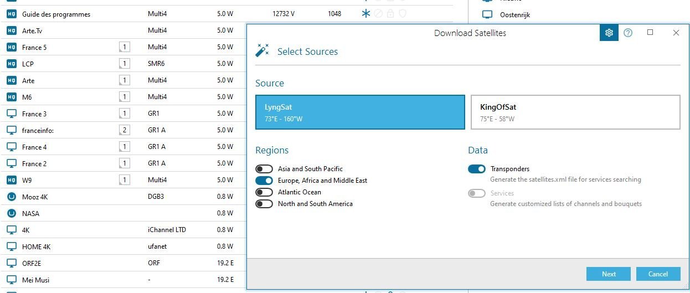Click the asterisk icon in Guide des programmes row
The width and height of the screenshot is (690, 293).
365,14
